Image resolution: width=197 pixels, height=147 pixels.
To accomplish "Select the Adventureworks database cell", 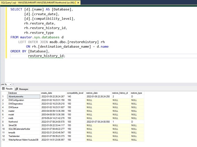I will [x=24, y=97].
